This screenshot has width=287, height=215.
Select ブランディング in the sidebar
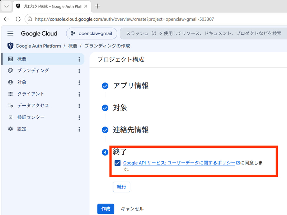tap(43, 71)
